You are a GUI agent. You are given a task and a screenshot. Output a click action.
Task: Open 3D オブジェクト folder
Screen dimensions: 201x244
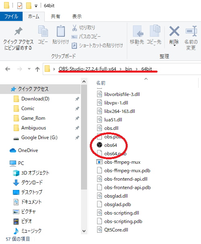[31, 173]
